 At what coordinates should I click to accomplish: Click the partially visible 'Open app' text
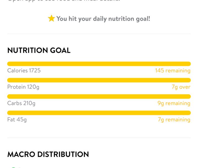tap(63, 1)
